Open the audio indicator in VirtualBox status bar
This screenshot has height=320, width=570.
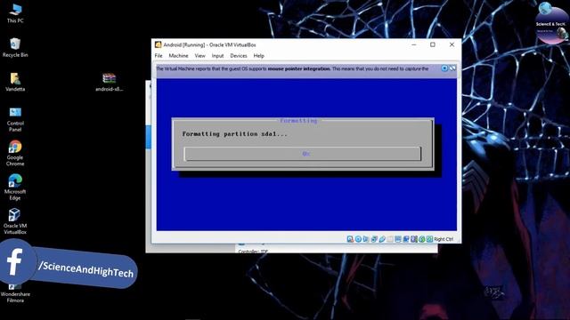pyautogui.click(x=366, y=239)
